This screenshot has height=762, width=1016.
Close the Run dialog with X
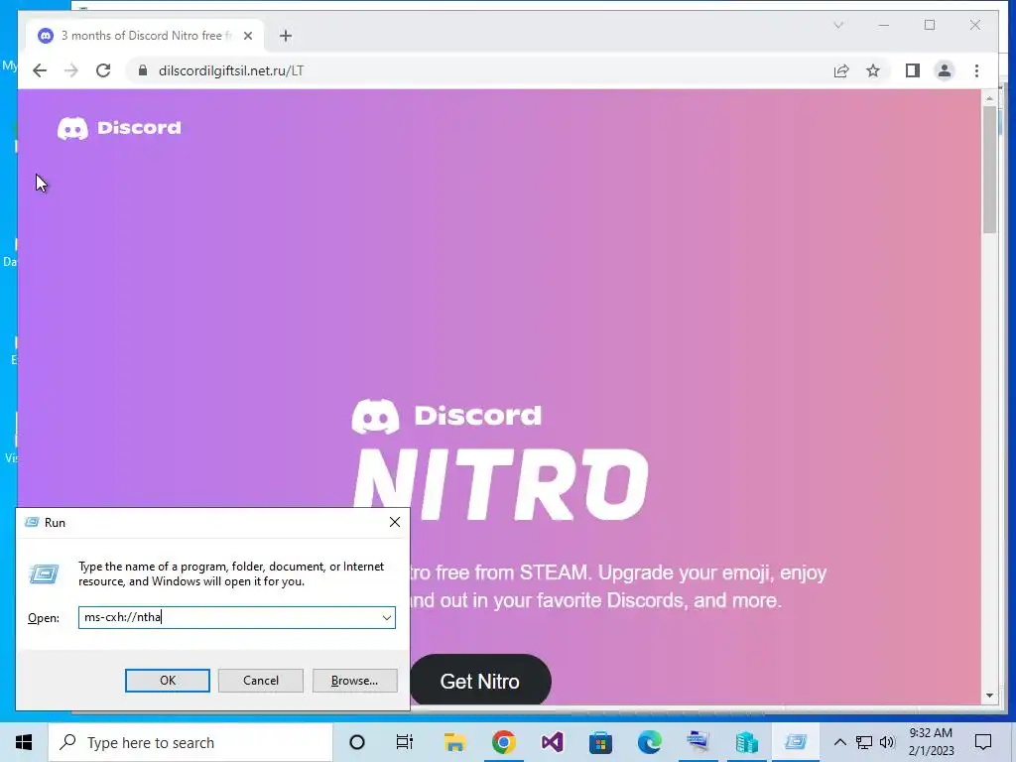[x=395, y=522]
